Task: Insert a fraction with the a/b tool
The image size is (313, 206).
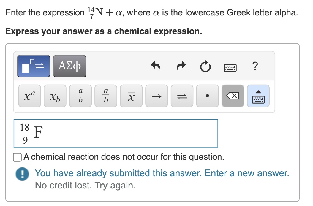Action: tap(105, 96)
